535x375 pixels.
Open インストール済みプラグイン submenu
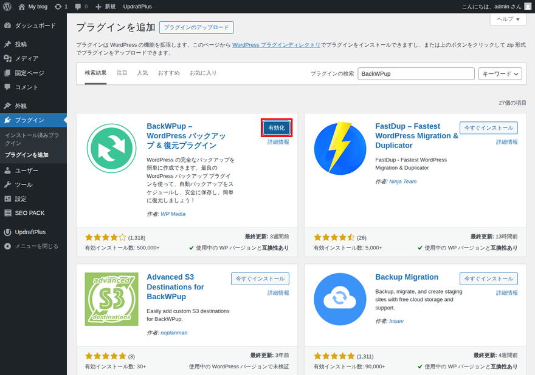[32, 139]
